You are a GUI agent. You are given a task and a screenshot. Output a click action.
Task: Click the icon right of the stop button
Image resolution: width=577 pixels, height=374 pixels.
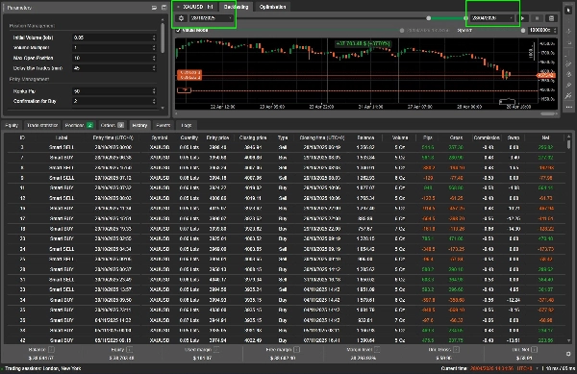(x=551, y=18)
